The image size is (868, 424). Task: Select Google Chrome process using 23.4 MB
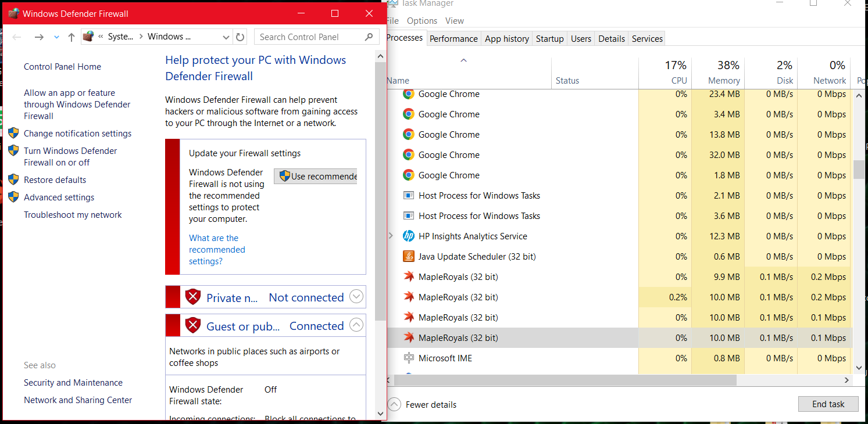coord(619,94)
